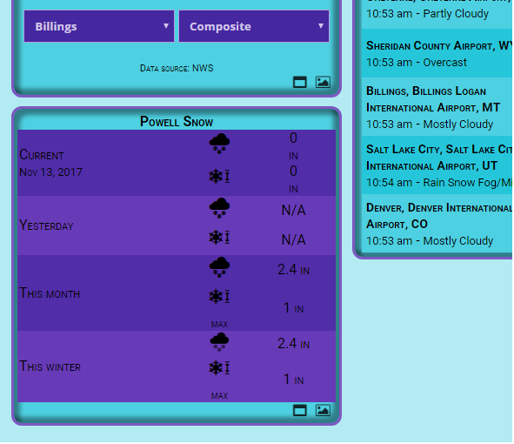Screen dimensions: 514x444
Task: Click snowfall cloud icon in Current row
Action: (219, 144)
